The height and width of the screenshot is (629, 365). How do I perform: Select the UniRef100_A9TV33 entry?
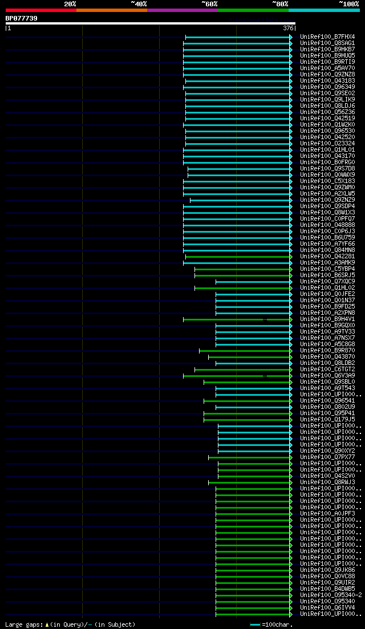[327, 332]
